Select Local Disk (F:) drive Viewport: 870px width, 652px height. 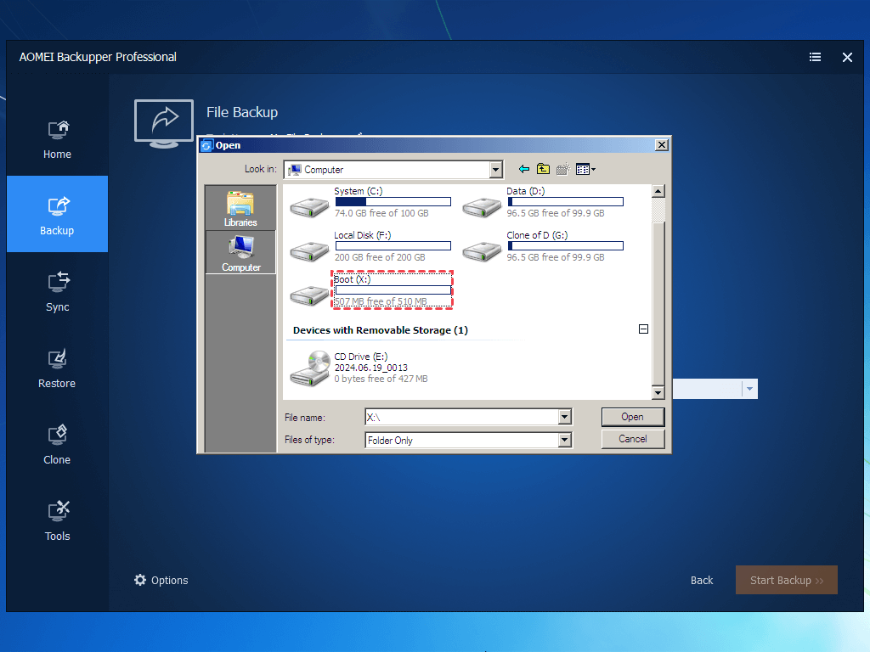point(370,247)
